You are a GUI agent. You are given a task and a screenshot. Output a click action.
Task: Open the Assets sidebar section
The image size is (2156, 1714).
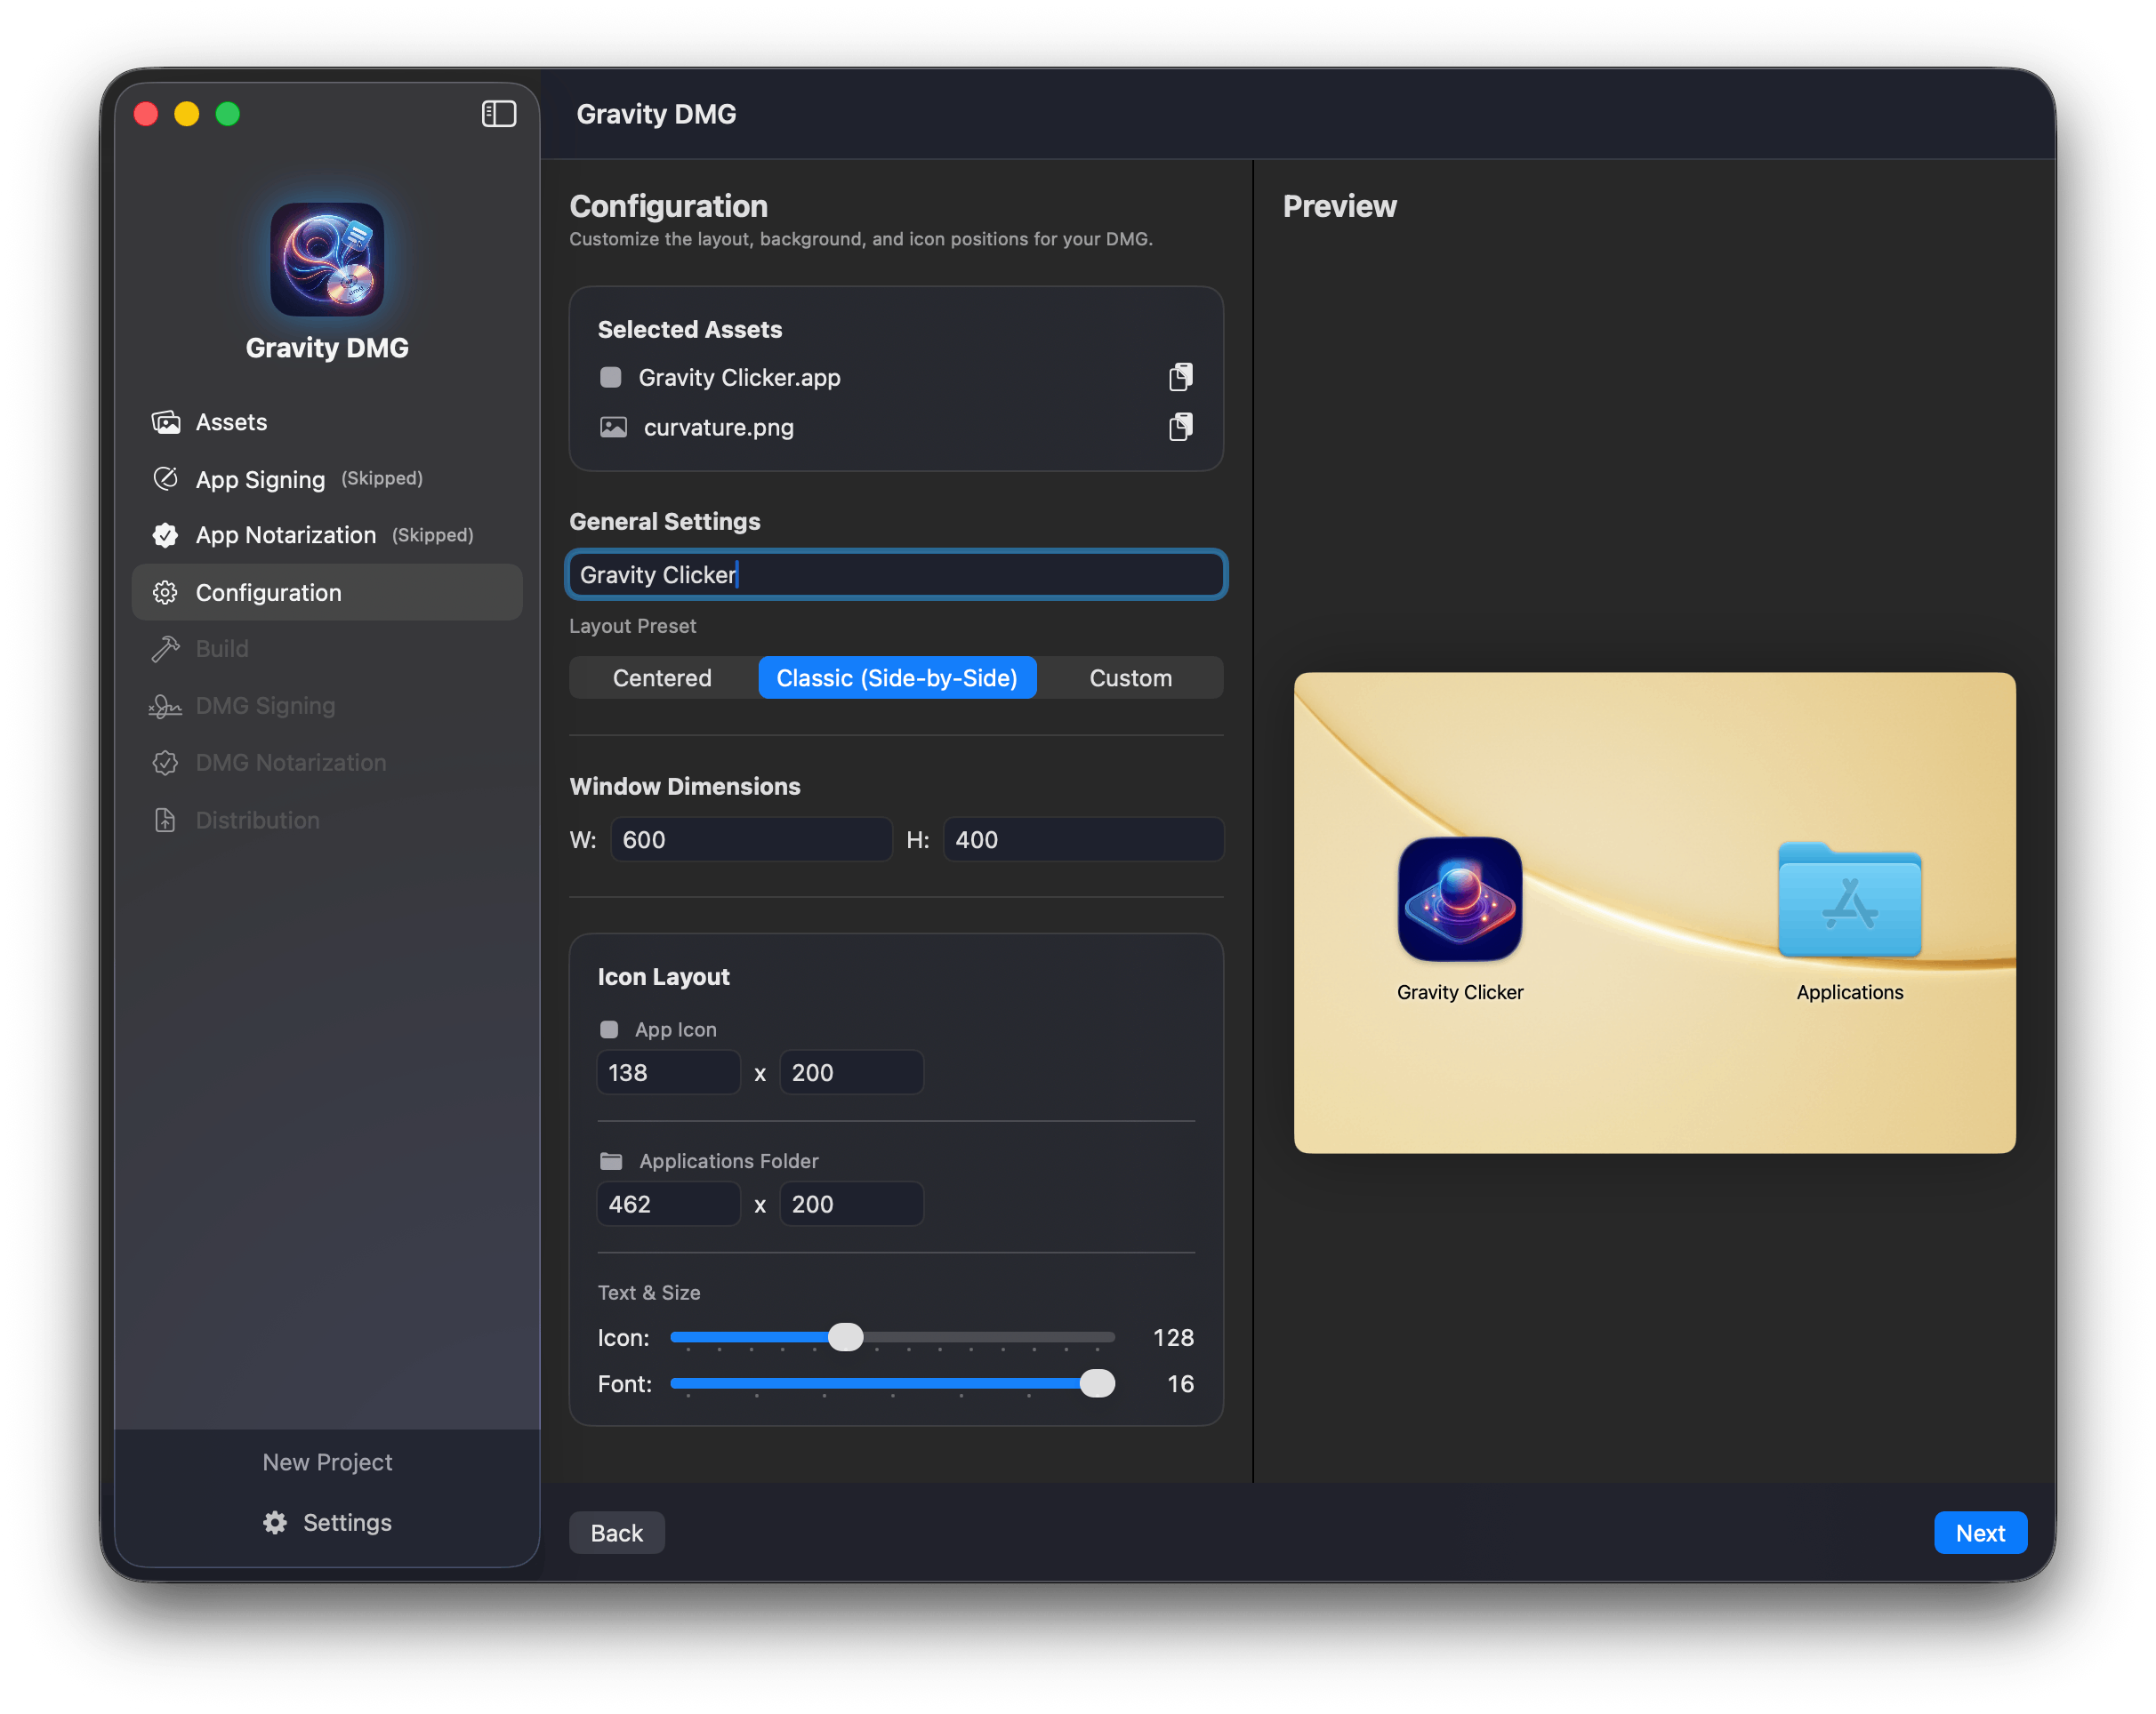(x=231, y=421)
